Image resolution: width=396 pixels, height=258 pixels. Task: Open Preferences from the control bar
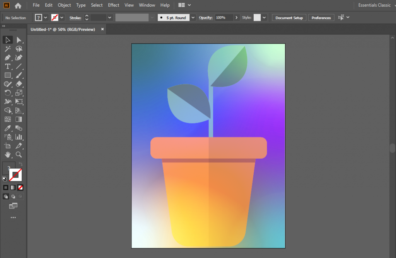pyautogui.click(x=321, y=17)
